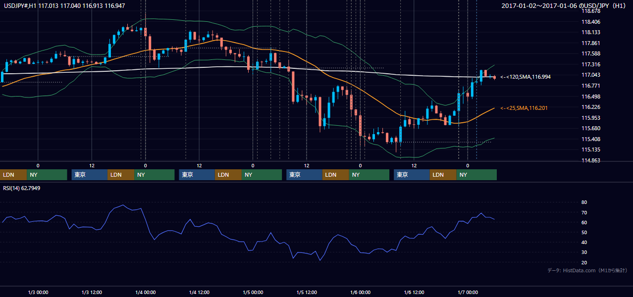Click the 1/6 00:00 time axis label

[x=360, y=292]
